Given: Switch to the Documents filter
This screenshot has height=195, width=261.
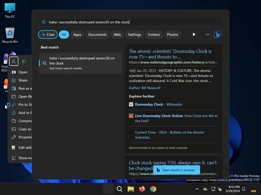Looking at the screenshot, I should coord(97,35).
